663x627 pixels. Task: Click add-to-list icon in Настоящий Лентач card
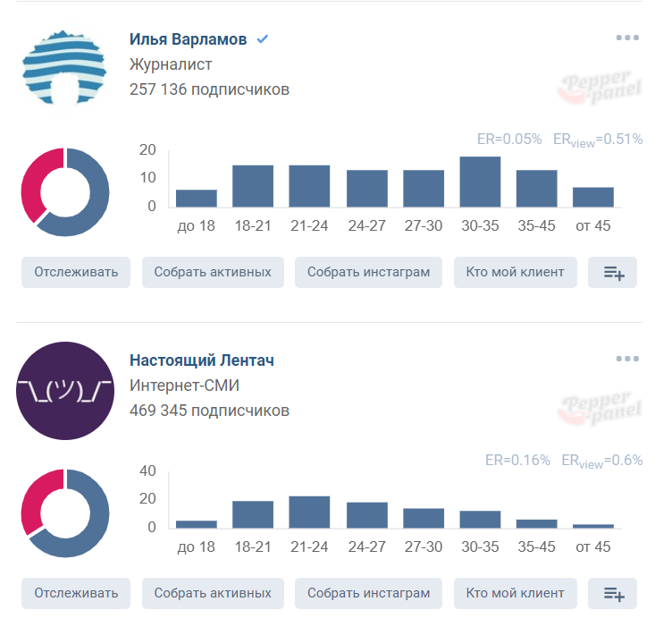(x=612, y=593)
